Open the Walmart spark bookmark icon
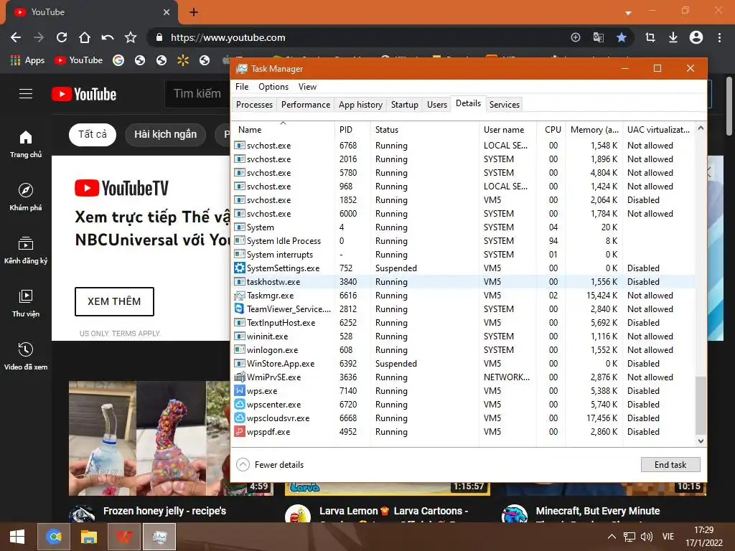Screen dimensions: 735x551 click(183, 60)
